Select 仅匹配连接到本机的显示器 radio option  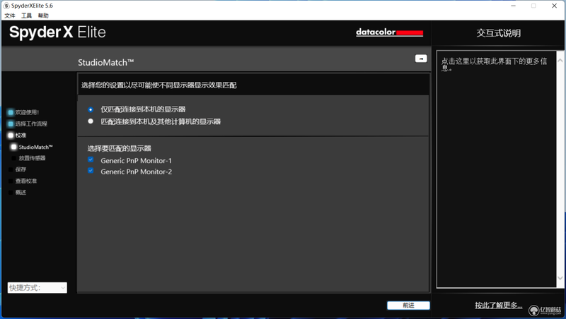[91, 109]
